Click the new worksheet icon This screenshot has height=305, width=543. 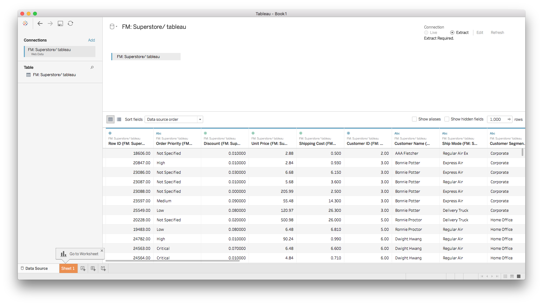tap(83, 269)
